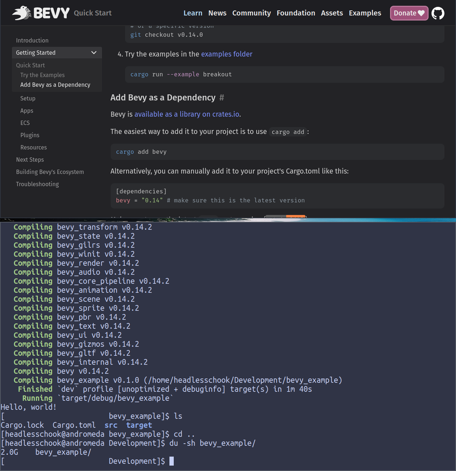Click the 'src' directory in ls output
Image resolution: width=456 pixels, height=471 pixels.
pos(111,425)
